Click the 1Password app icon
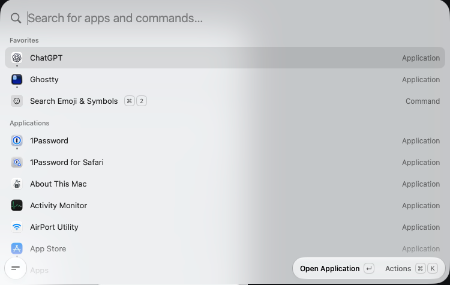450x285 pixels. coord(17,140)
